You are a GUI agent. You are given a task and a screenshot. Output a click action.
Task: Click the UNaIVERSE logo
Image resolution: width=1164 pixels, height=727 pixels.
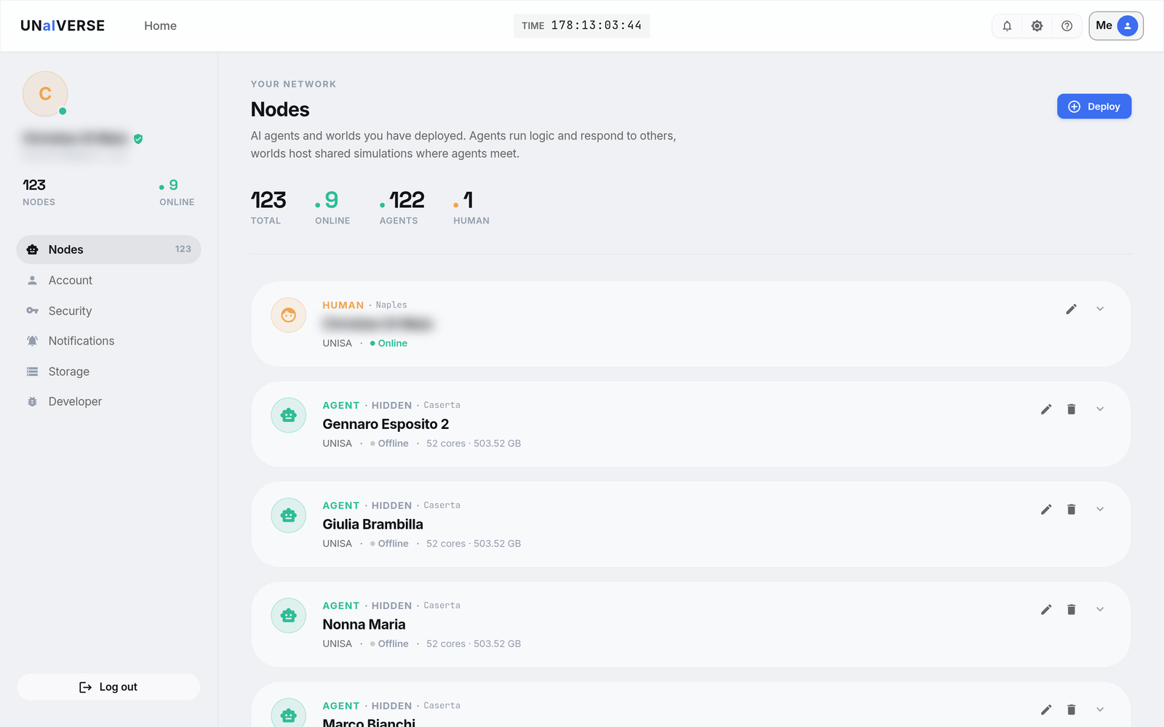63,25
